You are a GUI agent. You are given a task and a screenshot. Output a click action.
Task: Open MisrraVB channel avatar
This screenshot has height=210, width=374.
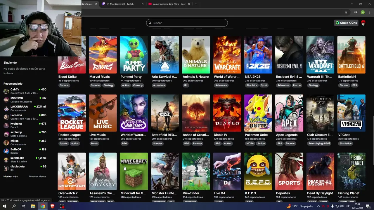(6, 100)
